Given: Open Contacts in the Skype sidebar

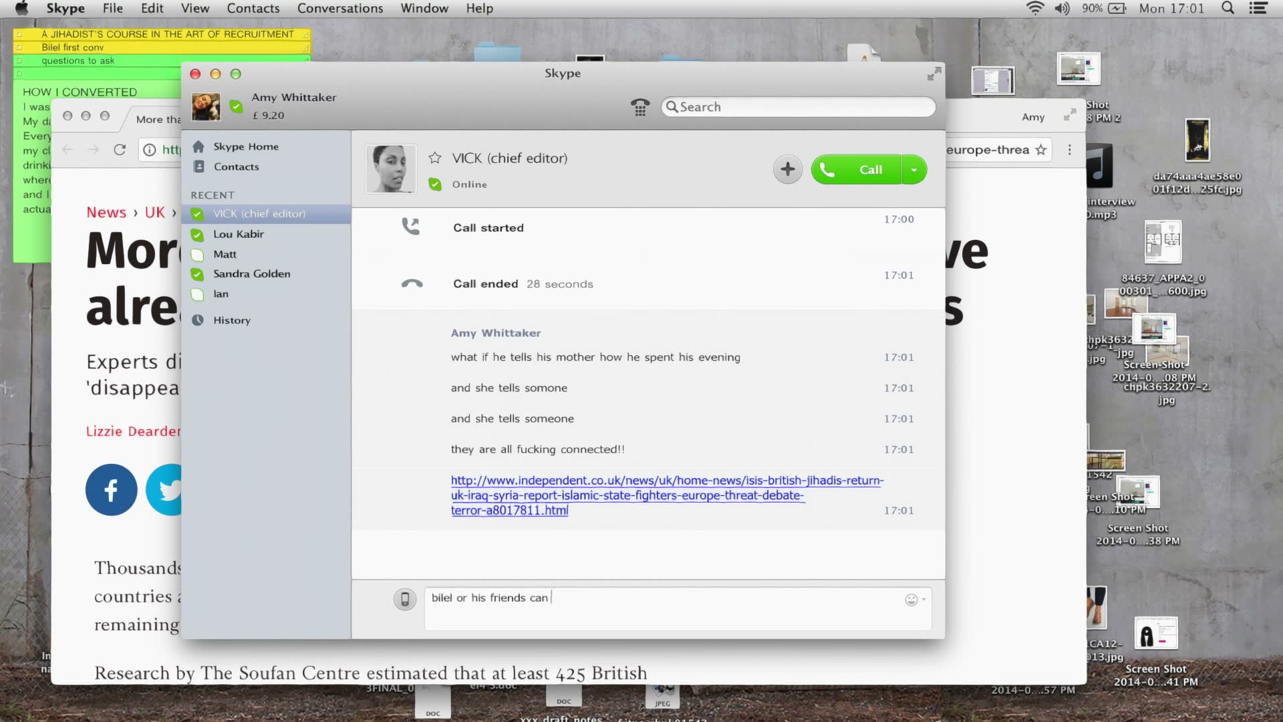Looking at the screenshot, I should [237, 166].
